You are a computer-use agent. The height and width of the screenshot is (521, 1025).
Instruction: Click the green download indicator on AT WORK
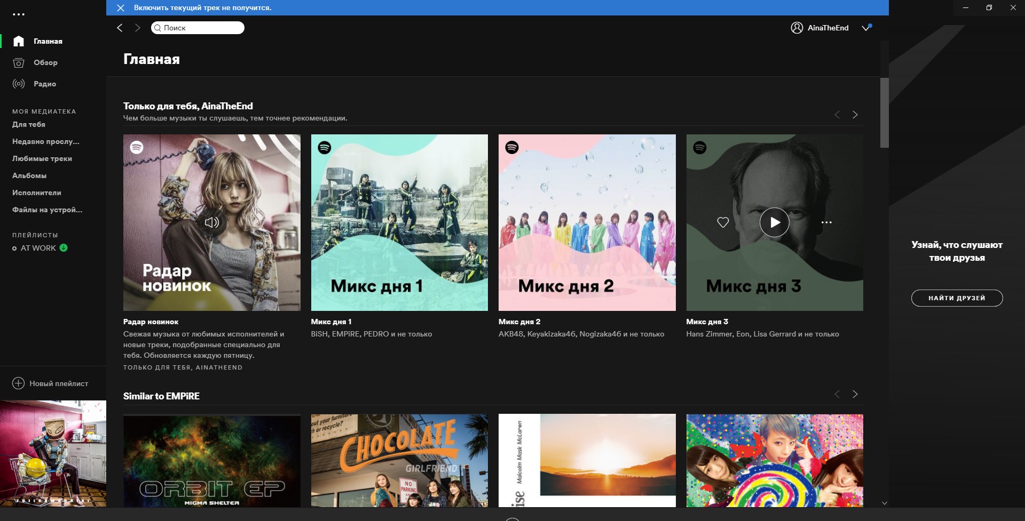click(x=64, y=247)
